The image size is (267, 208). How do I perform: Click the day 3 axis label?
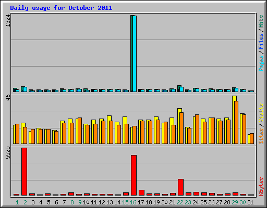(x=33, y=202)
